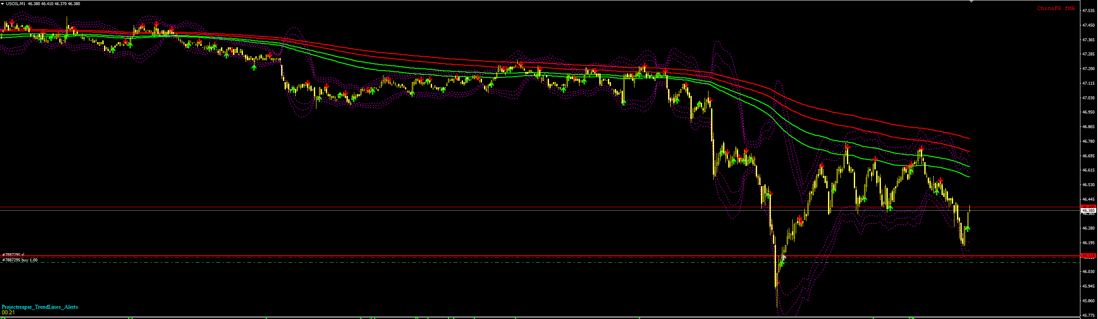The height and width of the screenshot is (319, 1098).
Task: Click the 45.945 price scale label
Action: tap(1089, 286)
